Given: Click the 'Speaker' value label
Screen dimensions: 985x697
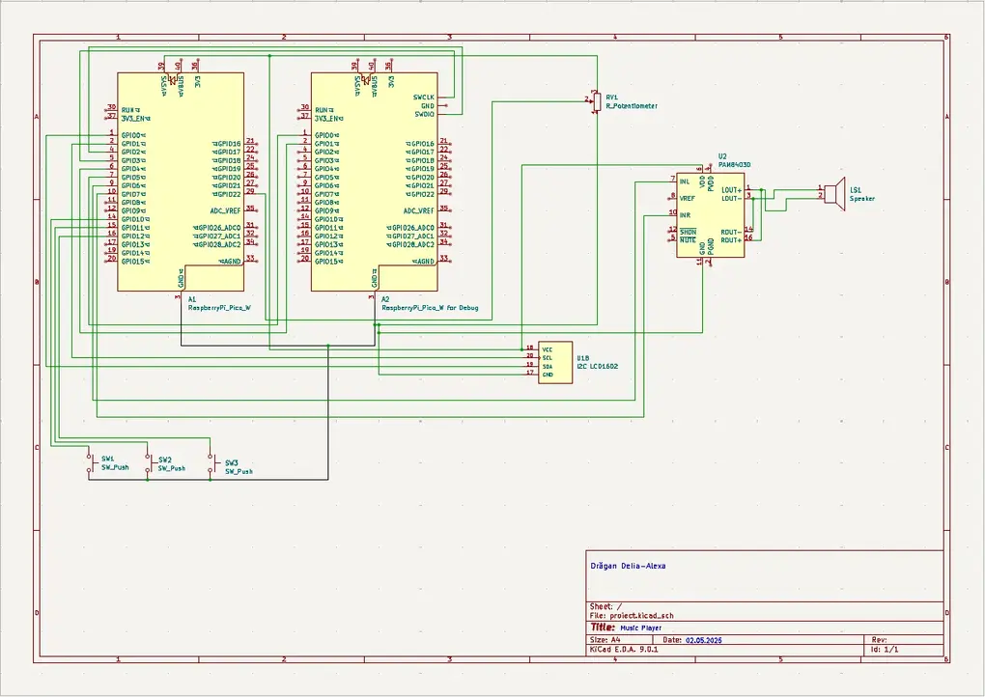Looking at the screenshot, I should click(x=861, y=199).
